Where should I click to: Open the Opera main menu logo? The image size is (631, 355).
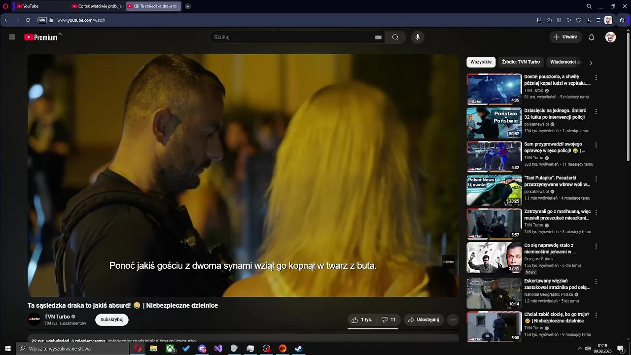tap(5, 6)
